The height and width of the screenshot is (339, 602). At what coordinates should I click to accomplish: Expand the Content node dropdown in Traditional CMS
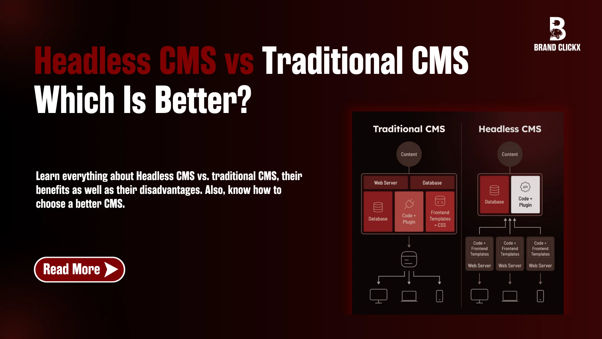coord(409,154)
